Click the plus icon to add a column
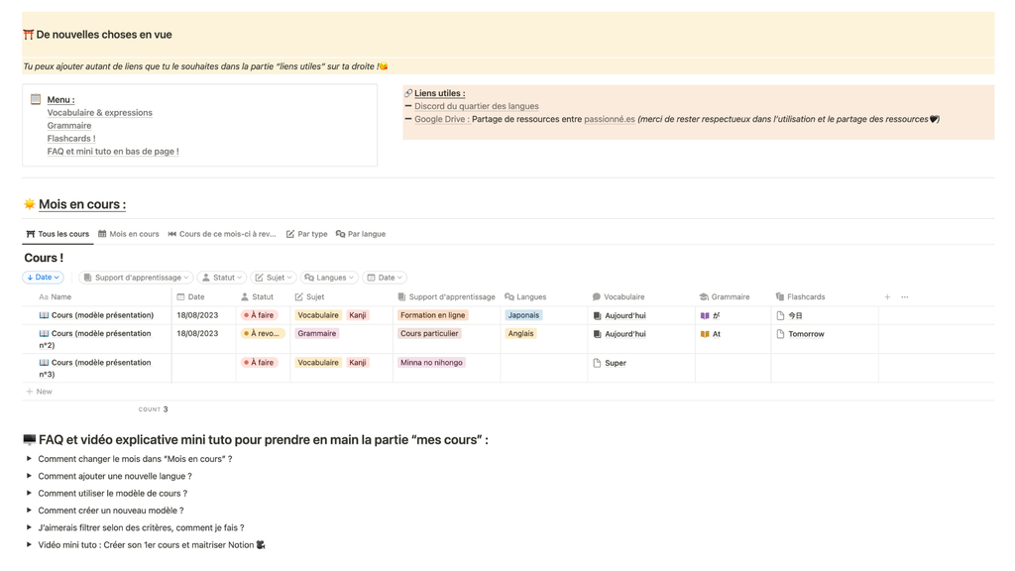This screenshot has width=1015, height=571. (x=887, y=297)
